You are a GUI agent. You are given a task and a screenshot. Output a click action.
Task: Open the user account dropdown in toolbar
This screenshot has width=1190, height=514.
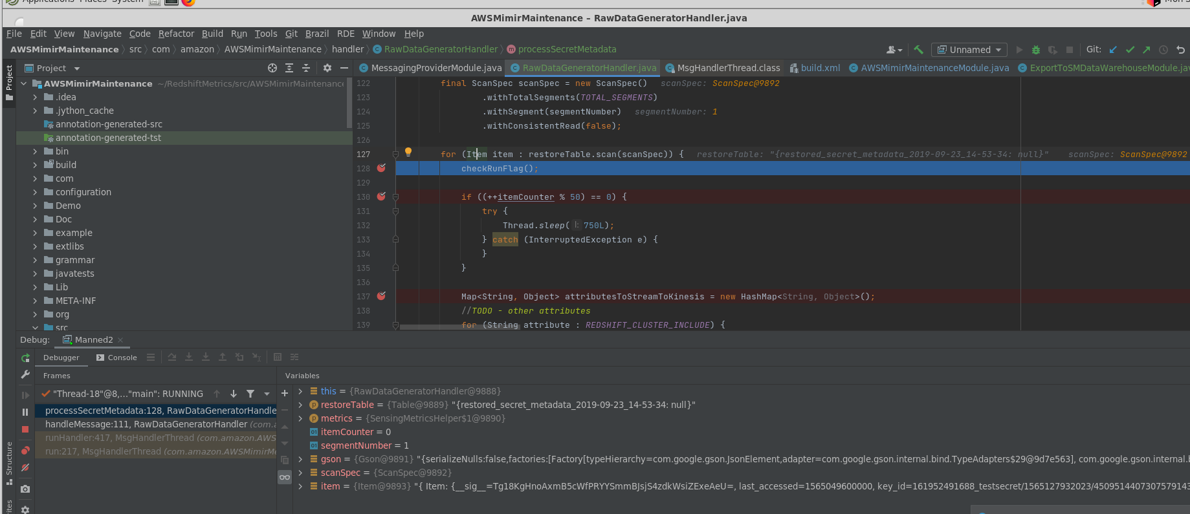[894, 50]
